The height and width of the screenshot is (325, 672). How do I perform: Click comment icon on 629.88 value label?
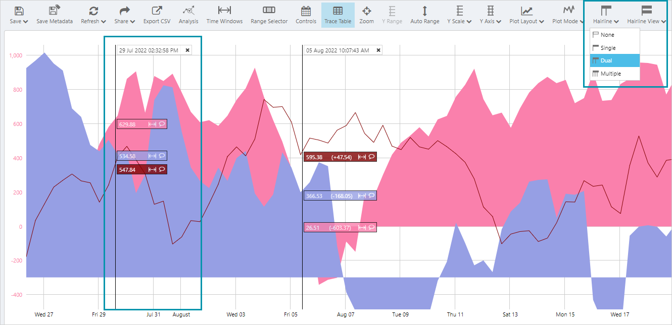(x=162, y=124)
